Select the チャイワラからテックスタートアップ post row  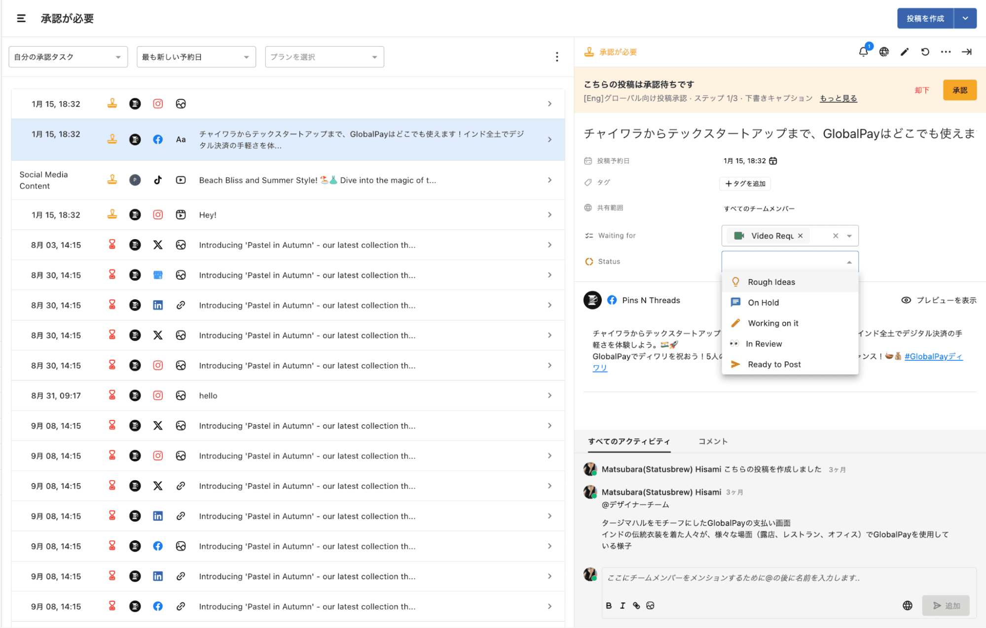288,140
